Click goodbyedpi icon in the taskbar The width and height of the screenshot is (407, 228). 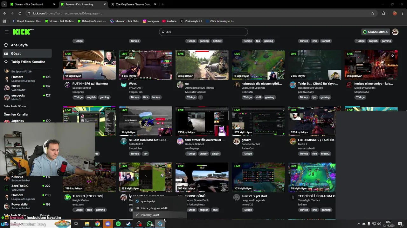pos(160,224)
